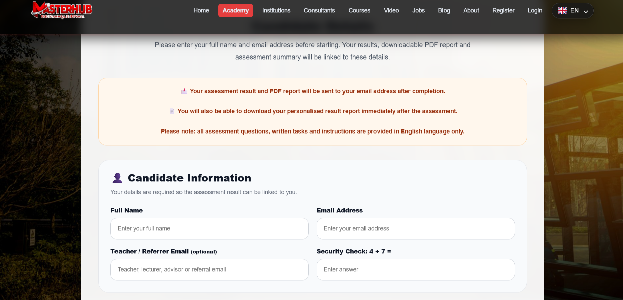The width and height of the screenshot is (623, 300).
Task: Open the Video section
Action: [391, 10]
